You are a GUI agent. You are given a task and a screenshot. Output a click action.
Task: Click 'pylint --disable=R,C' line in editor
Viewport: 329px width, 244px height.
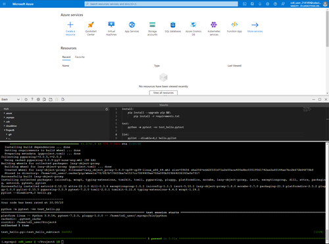click(x=152, y=138)
